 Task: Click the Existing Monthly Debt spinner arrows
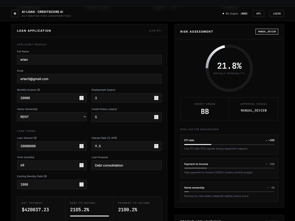click(82, 184)
